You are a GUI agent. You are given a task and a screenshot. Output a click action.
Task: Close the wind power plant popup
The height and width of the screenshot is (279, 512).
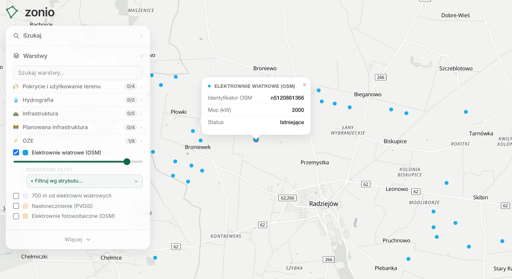(x=304, y=85)
